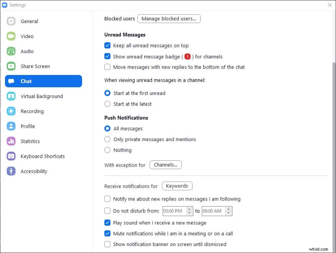Enable moving replied messages to chat bottom
The image size is (336, 253).
tap(107, 67)
